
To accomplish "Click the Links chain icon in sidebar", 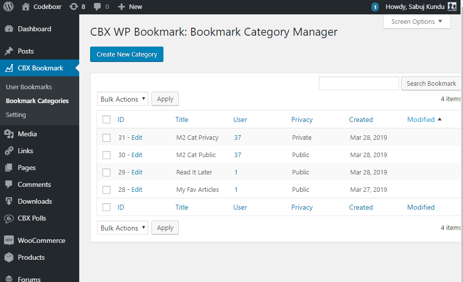I will pos(9,151).
